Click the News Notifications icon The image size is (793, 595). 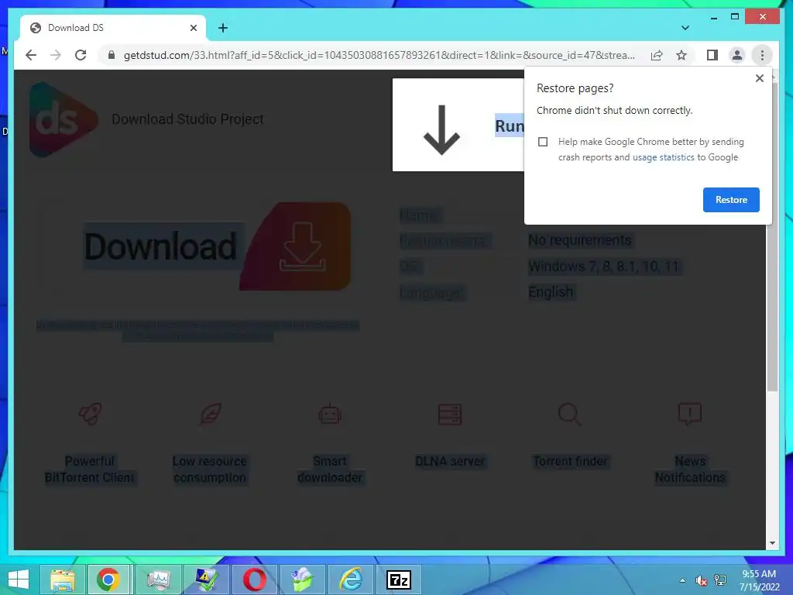[x=690, y=414]
